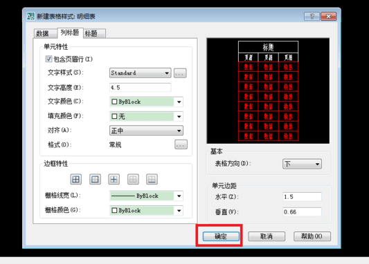Expand the 表格方向 dropdown showing 下

[302, 164]
